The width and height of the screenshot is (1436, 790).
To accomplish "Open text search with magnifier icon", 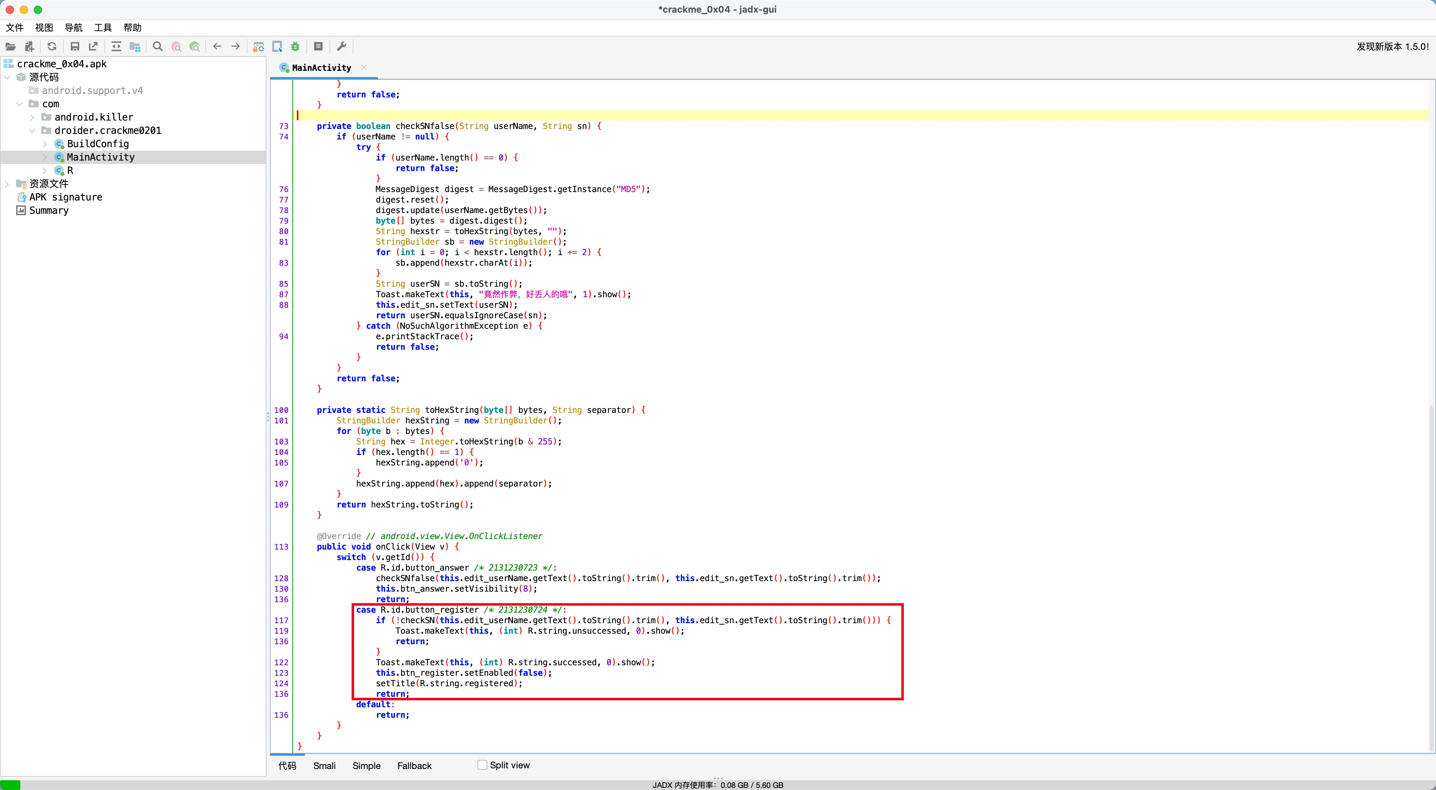I will coord(158,47).
